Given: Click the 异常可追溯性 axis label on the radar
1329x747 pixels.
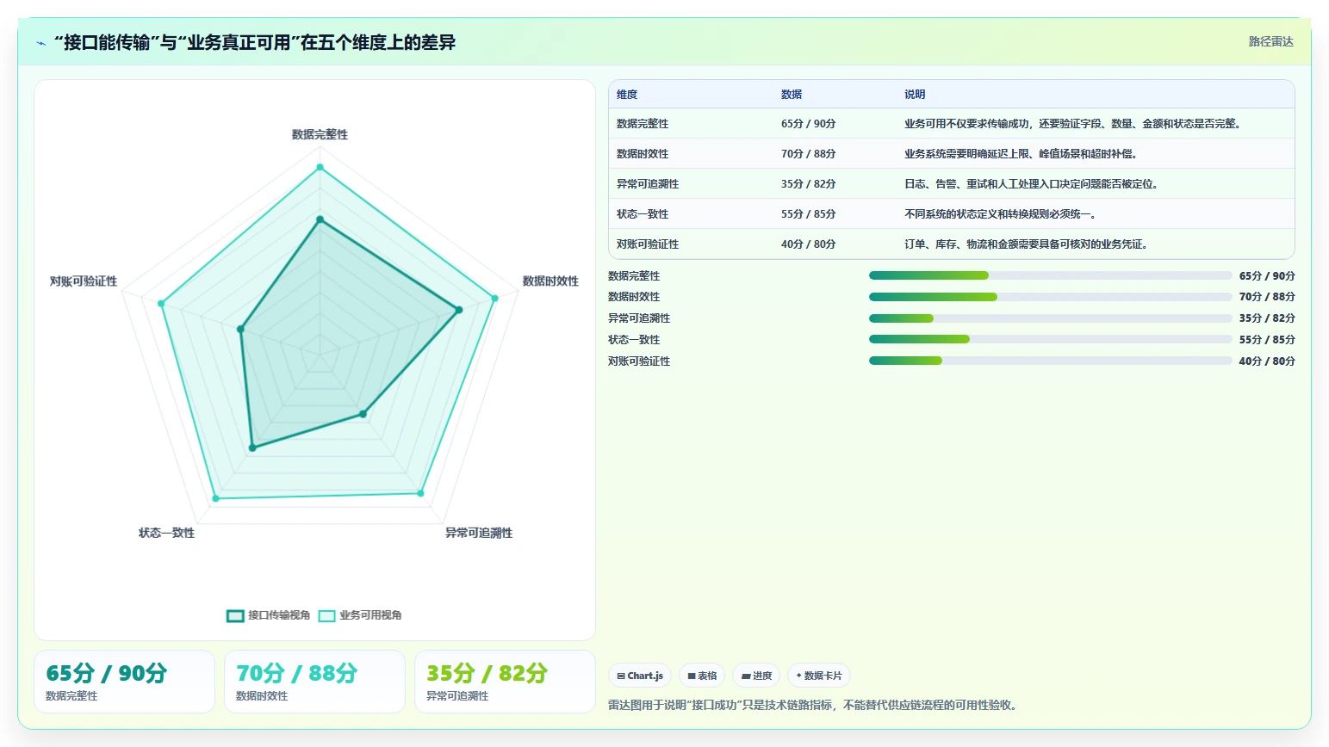Looking at the screenshot, I should [479, 533].
